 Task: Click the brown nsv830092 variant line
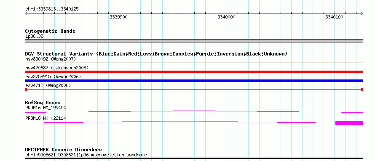pos(194,63)
